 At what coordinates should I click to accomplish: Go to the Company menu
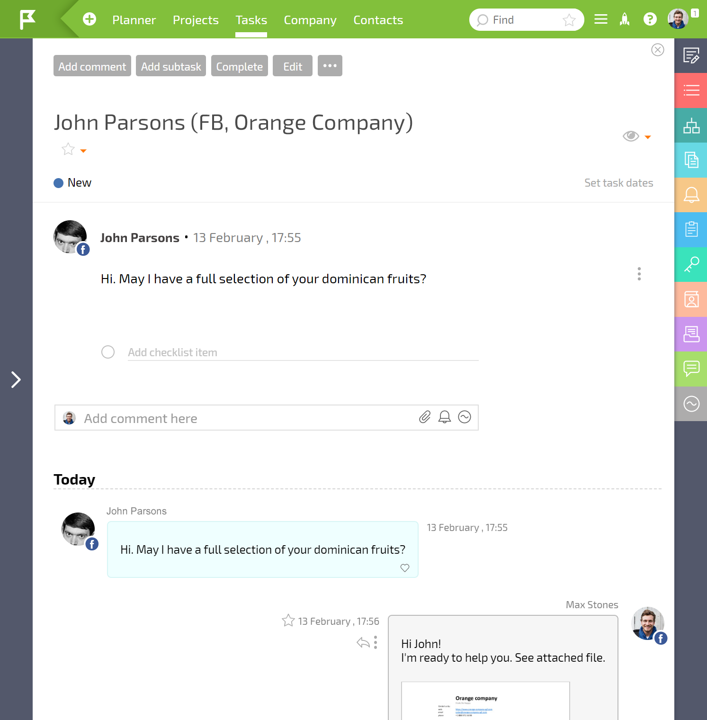[x=310, y=20]
